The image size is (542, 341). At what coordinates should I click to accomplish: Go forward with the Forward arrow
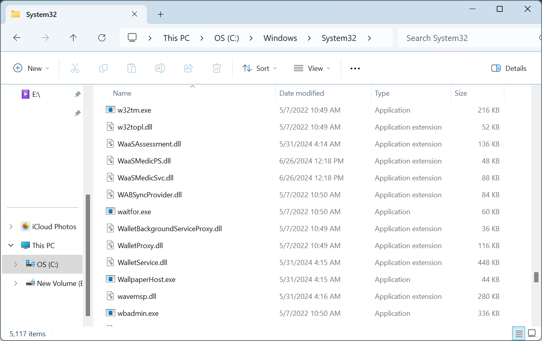coord(45,38)
